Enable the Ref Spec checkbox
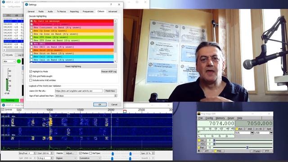Screen dimensions: 288x162 90,153
